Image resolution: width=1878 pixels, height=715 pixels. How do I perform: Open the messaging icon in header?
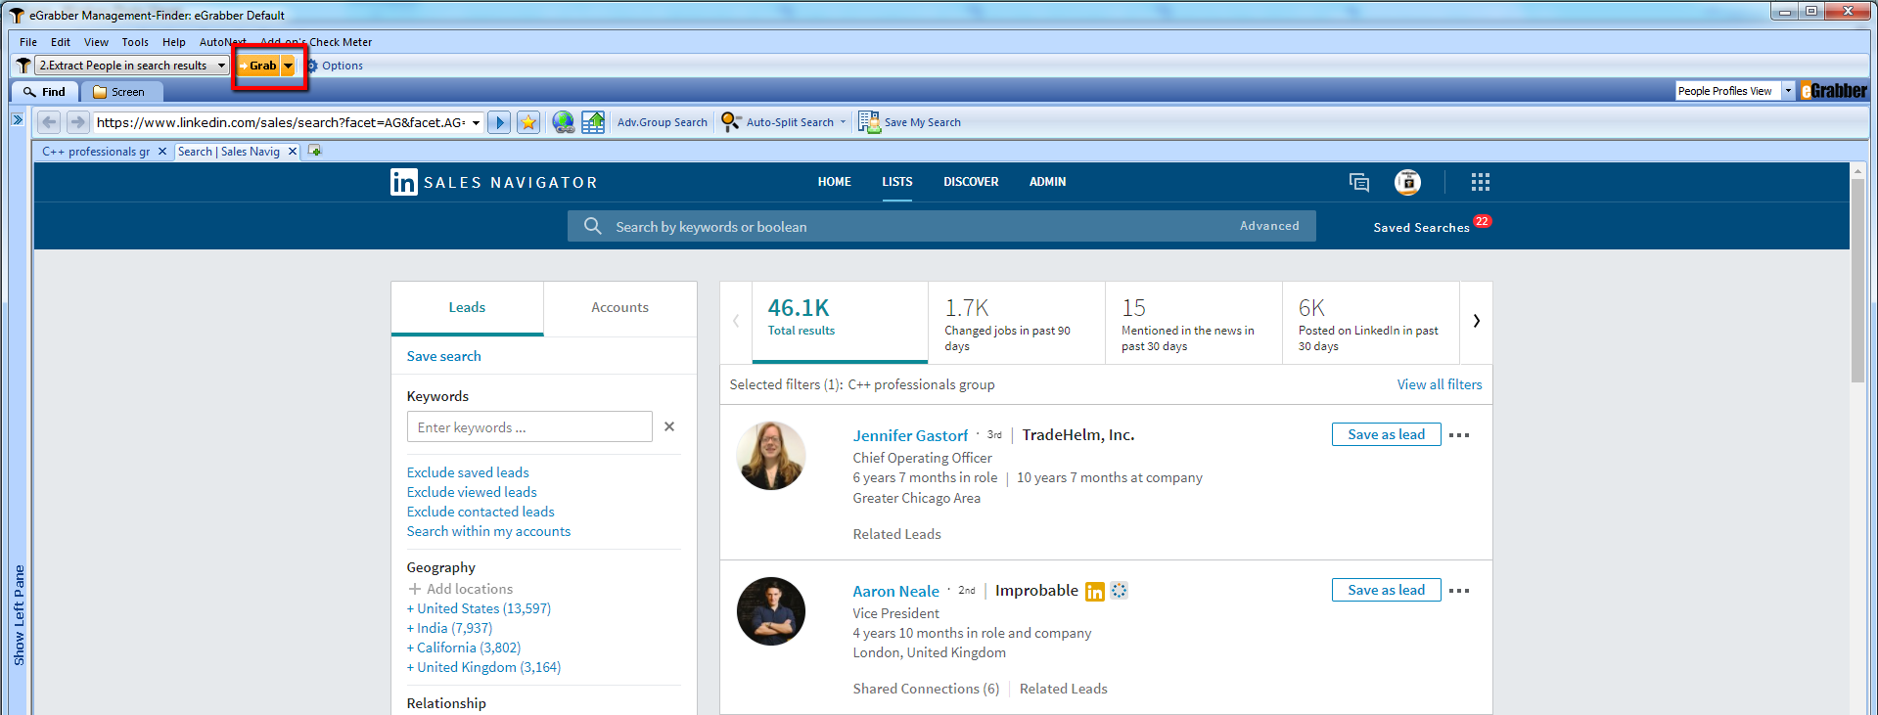coord(1359,182)
